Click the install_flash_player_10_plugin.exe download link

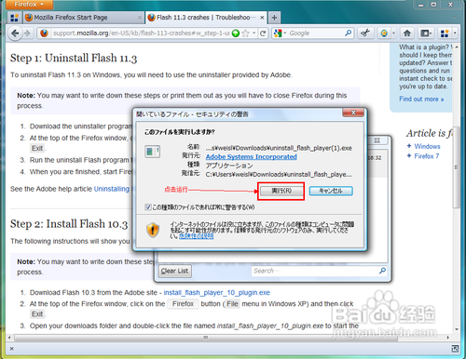217,293
